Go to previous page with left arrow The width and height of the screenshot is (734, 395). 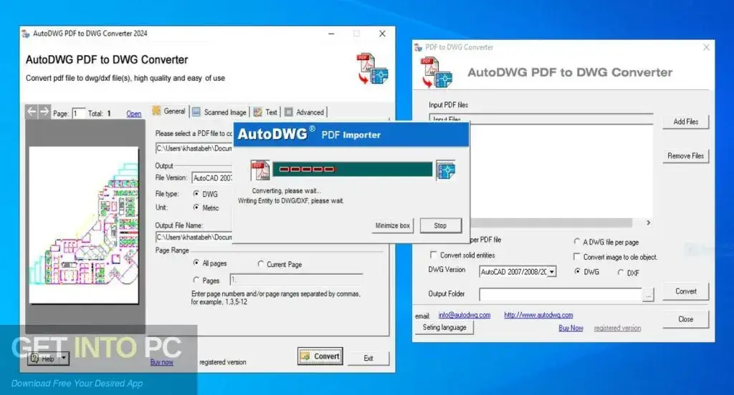[32, 111]
